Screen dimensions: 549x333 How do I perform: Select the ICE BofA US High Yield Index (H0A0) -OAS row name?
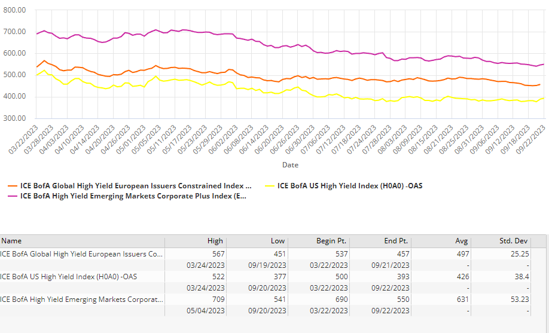click(x=69, y=277)
